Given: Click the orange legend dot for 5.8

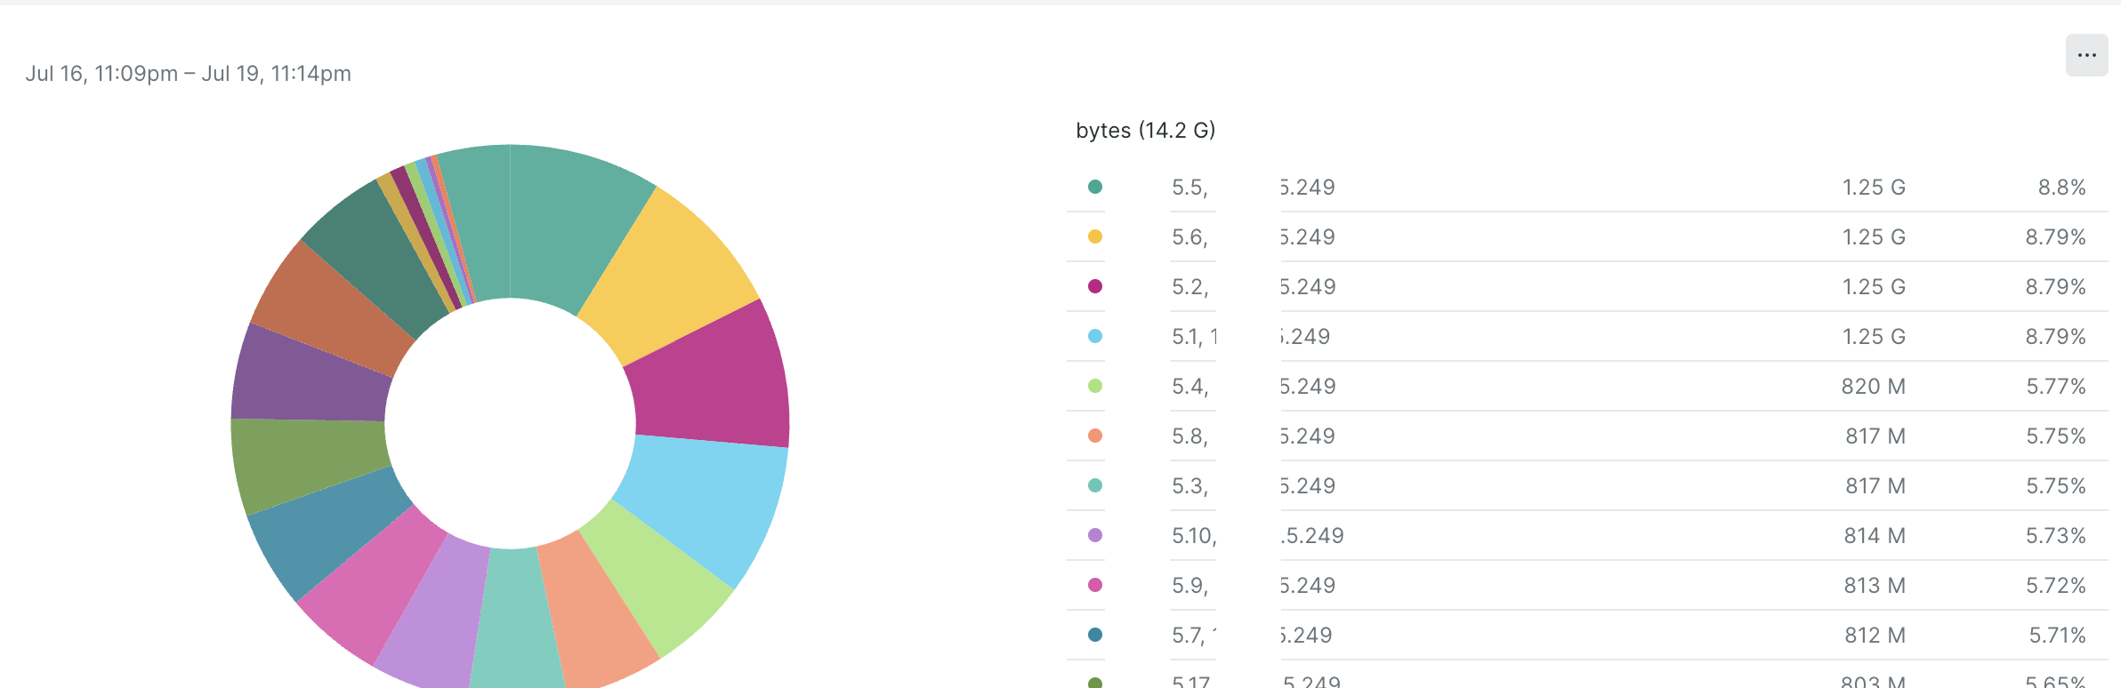Looking at the screenshot, I should point(1095,436).
